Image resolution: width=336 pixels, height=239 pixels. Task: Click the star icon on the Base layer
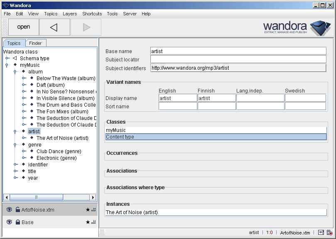pyautogui.click(x=88, y=222)
